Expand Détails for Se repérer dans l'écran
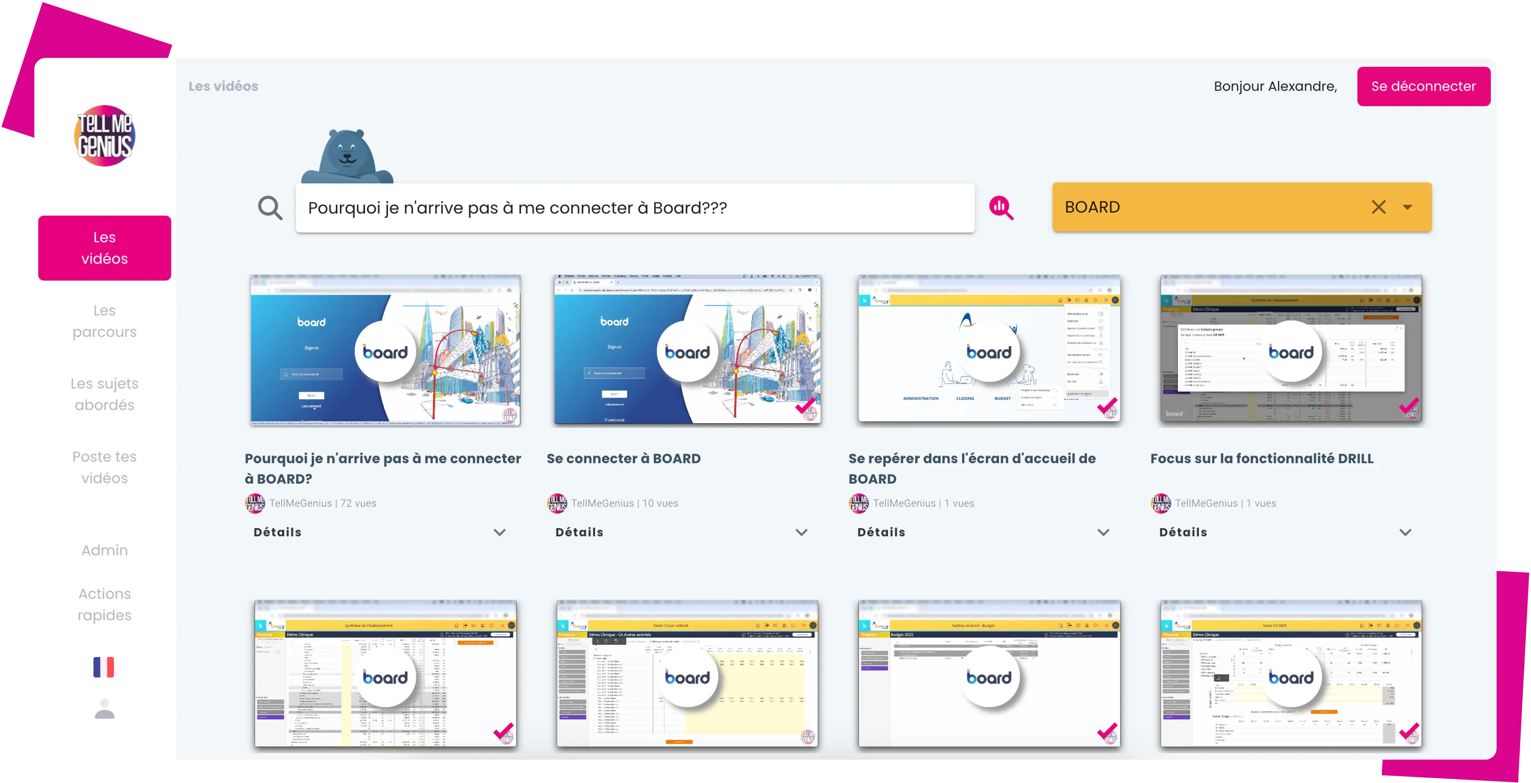Image resolution: width=1531 pixels, height=783 pixels. tap(984, 532)
